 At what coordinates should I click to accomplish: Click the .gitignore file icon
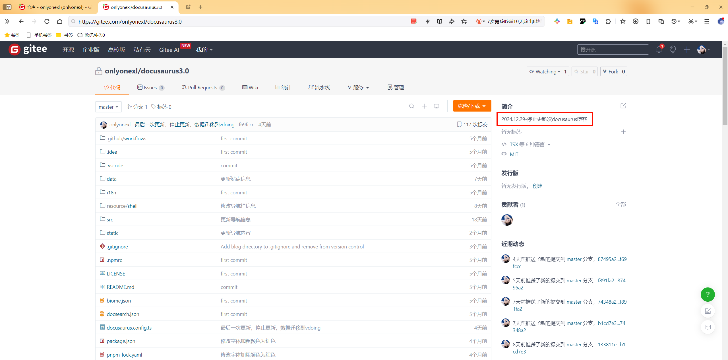tap(102, 246)
